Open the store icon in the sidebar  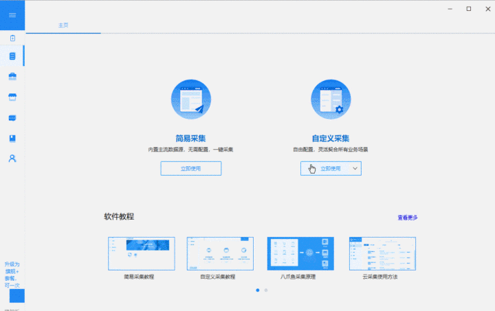click(x=12, y=97)
